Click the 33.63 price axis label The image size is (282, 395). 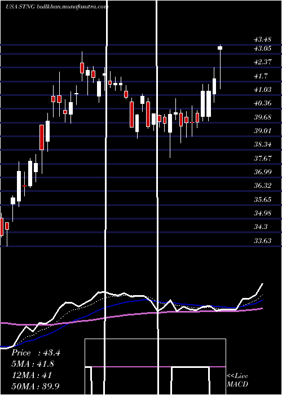tap(262, 241)
